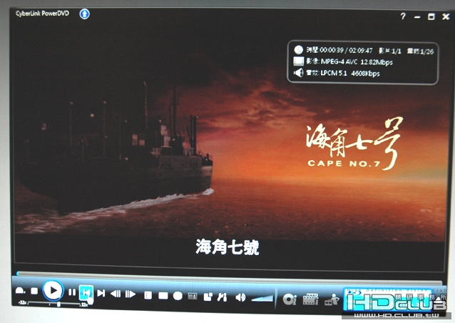Open the movie clapperboard info icon
This screenshot has width=455, height=323.
click(310, 299)
